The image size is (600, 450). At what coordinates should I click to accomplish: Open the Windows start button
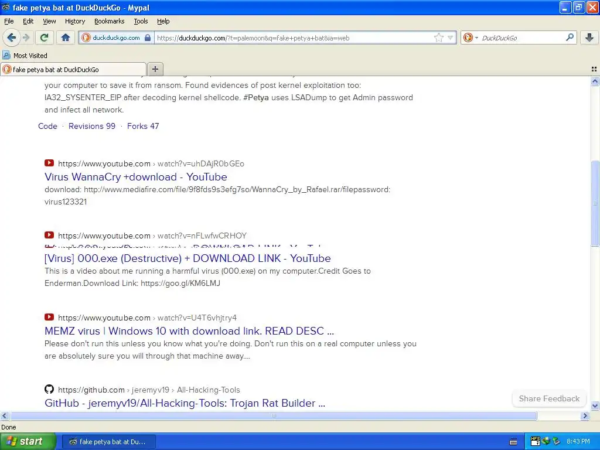pyautogui.click(x=28, y=441)
